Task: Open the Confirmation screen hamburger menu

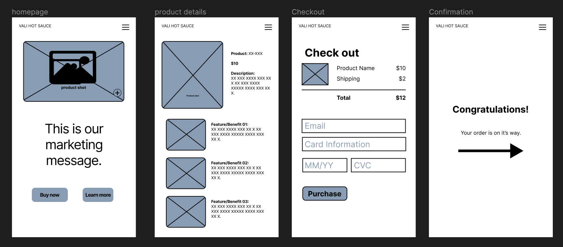Action: pyautogui.click(x=542, y=27)
